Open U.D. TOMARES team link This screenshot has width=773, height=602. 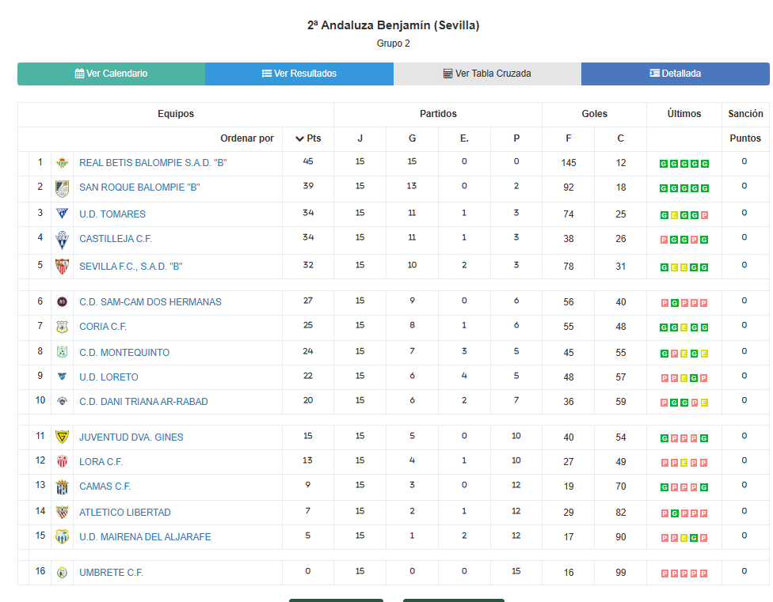(112, 214)
